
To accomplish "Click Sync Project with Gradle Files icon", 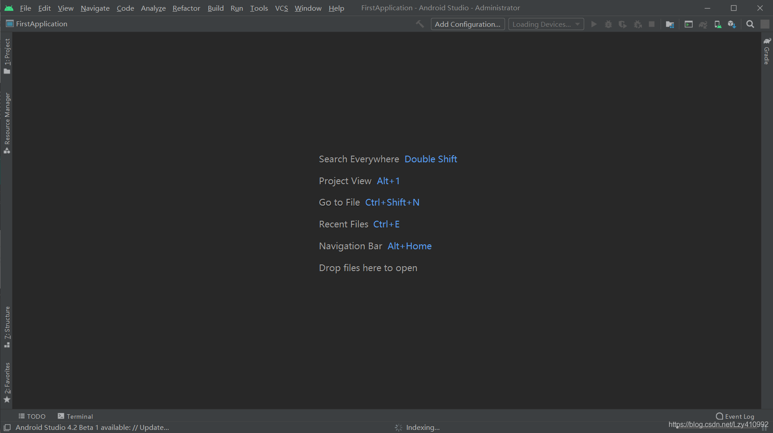I will 703,24.
